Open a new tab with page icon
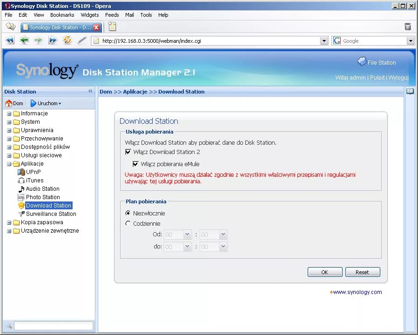Screen dimensions: 418x335 click(x=112, y=27)
